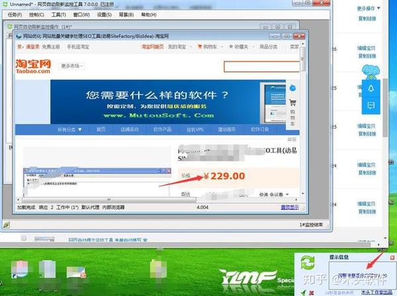Viewport: 397px width, 296px height.
Task: Click the monitor tool title bar app icon
Action: [x=5, y=5]
